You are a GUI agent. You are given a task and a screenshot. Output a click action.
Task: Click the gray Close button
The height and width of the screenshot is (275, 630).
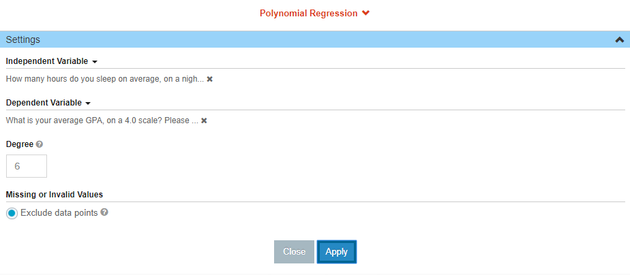coord(294,252)
